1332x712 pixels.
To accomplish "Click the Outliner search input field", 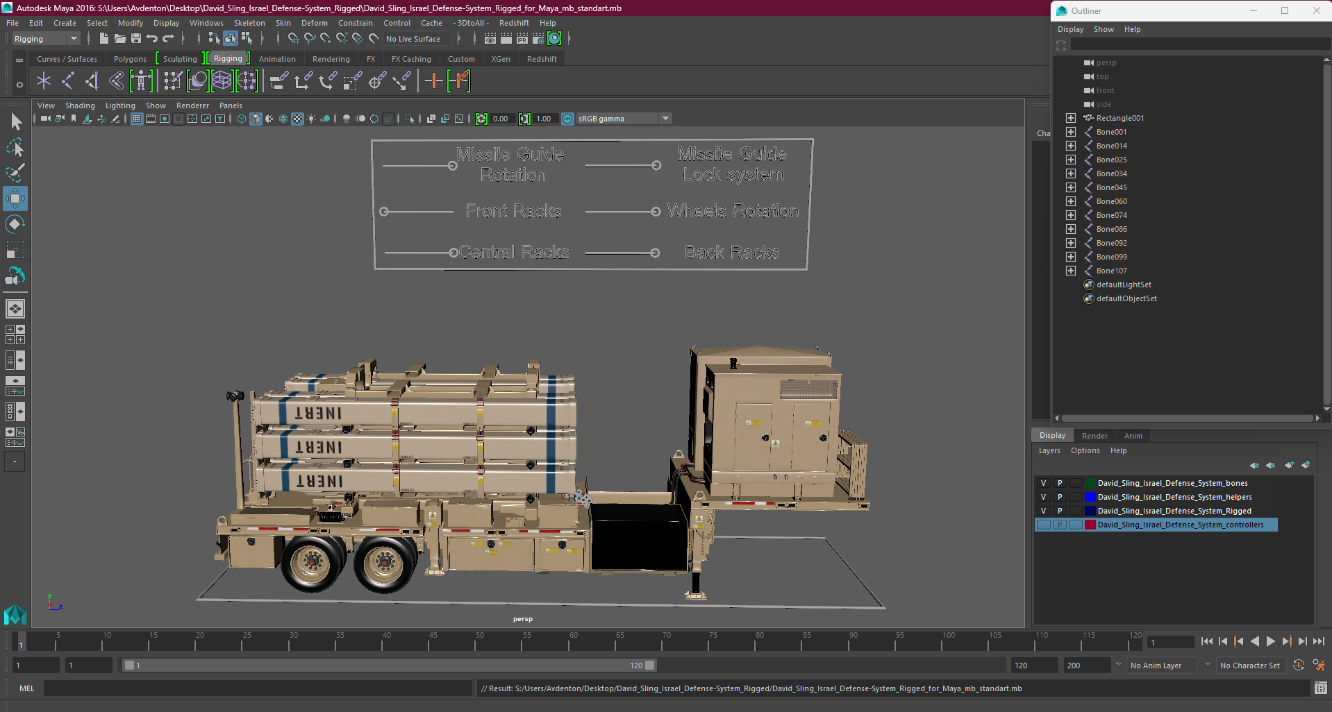I will point(1200,44).
